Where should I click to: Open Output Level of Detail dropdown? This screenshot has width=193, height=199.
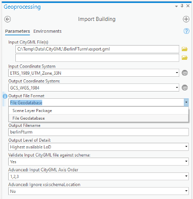(x=186, y=147)
